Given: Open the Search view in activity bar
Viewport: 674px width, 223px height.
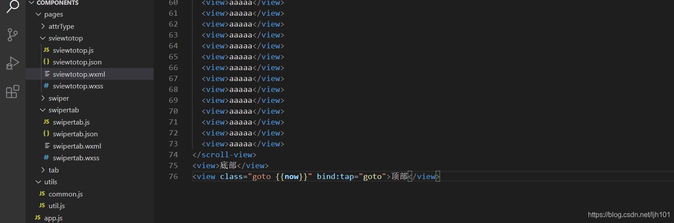Looking at the screenshot, I should coord(13,7).
